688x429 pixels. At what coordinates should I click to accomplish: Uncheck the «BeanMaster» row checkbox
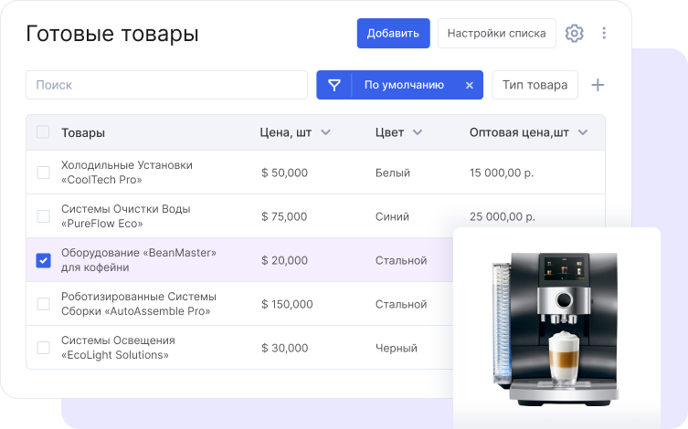(43, 260)
